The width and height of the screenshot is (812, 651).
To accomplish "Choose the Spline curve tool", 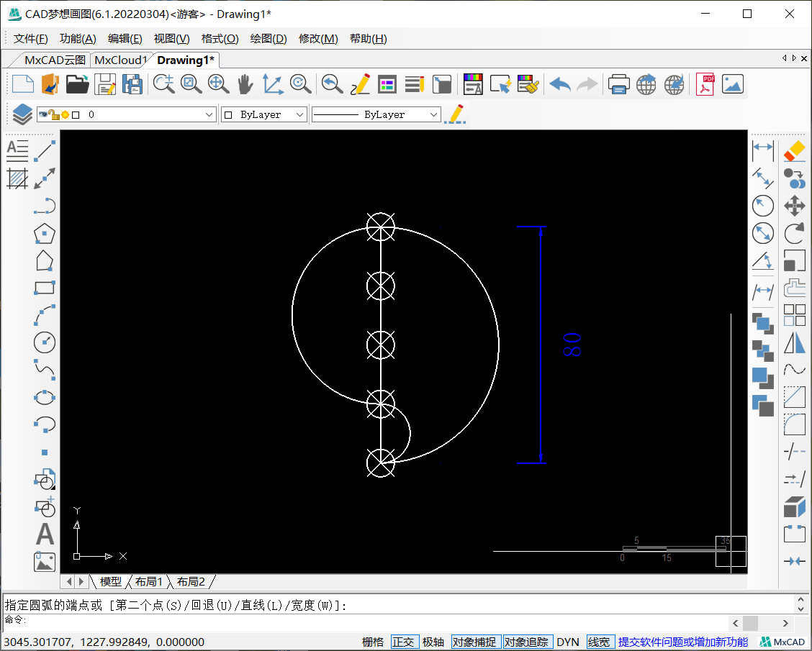I will coord(45,370).
